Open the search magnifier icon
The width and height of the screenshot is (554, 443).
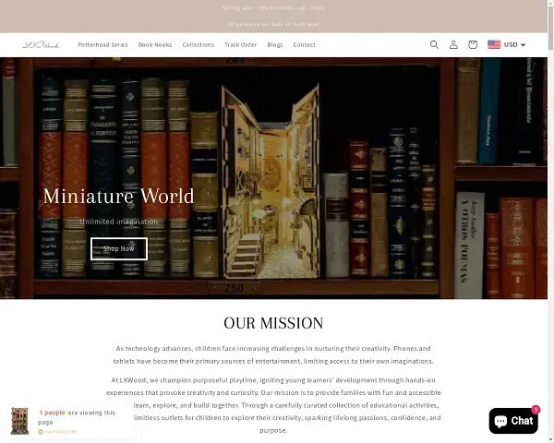coord(434,44)
